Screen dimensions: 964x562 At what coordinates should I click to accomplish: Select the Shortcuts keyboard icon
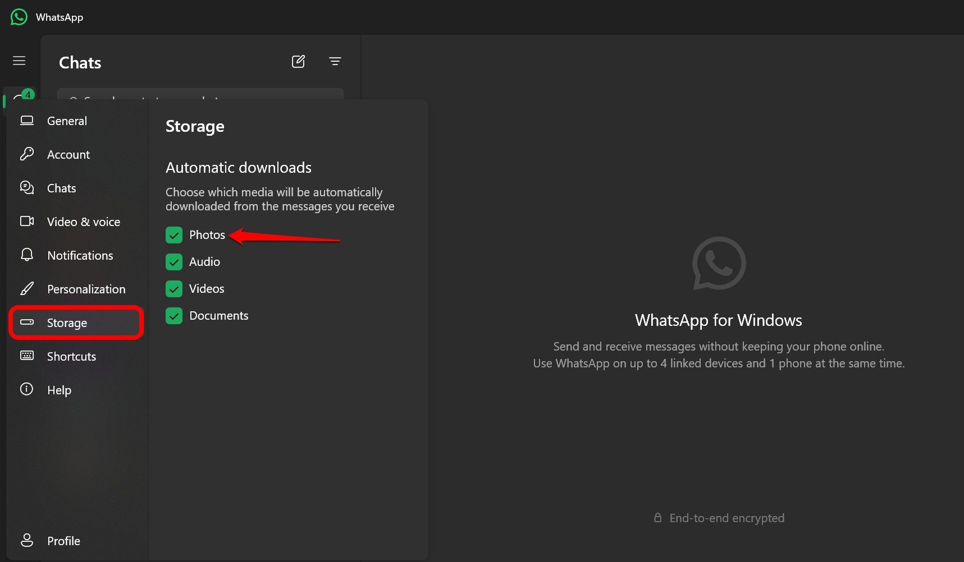click(x=27, y=356)
